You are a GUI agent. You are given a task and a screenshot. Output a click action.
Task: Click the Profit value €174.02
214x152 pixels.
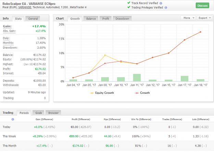pos(40,69)
